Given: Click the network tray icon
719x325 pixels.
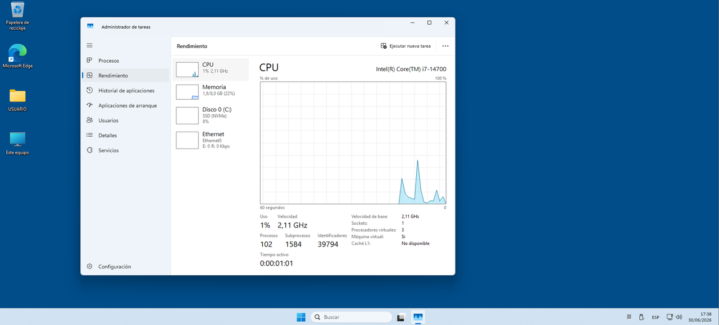Looking at the screenshot, I should [x=670, y=317].
